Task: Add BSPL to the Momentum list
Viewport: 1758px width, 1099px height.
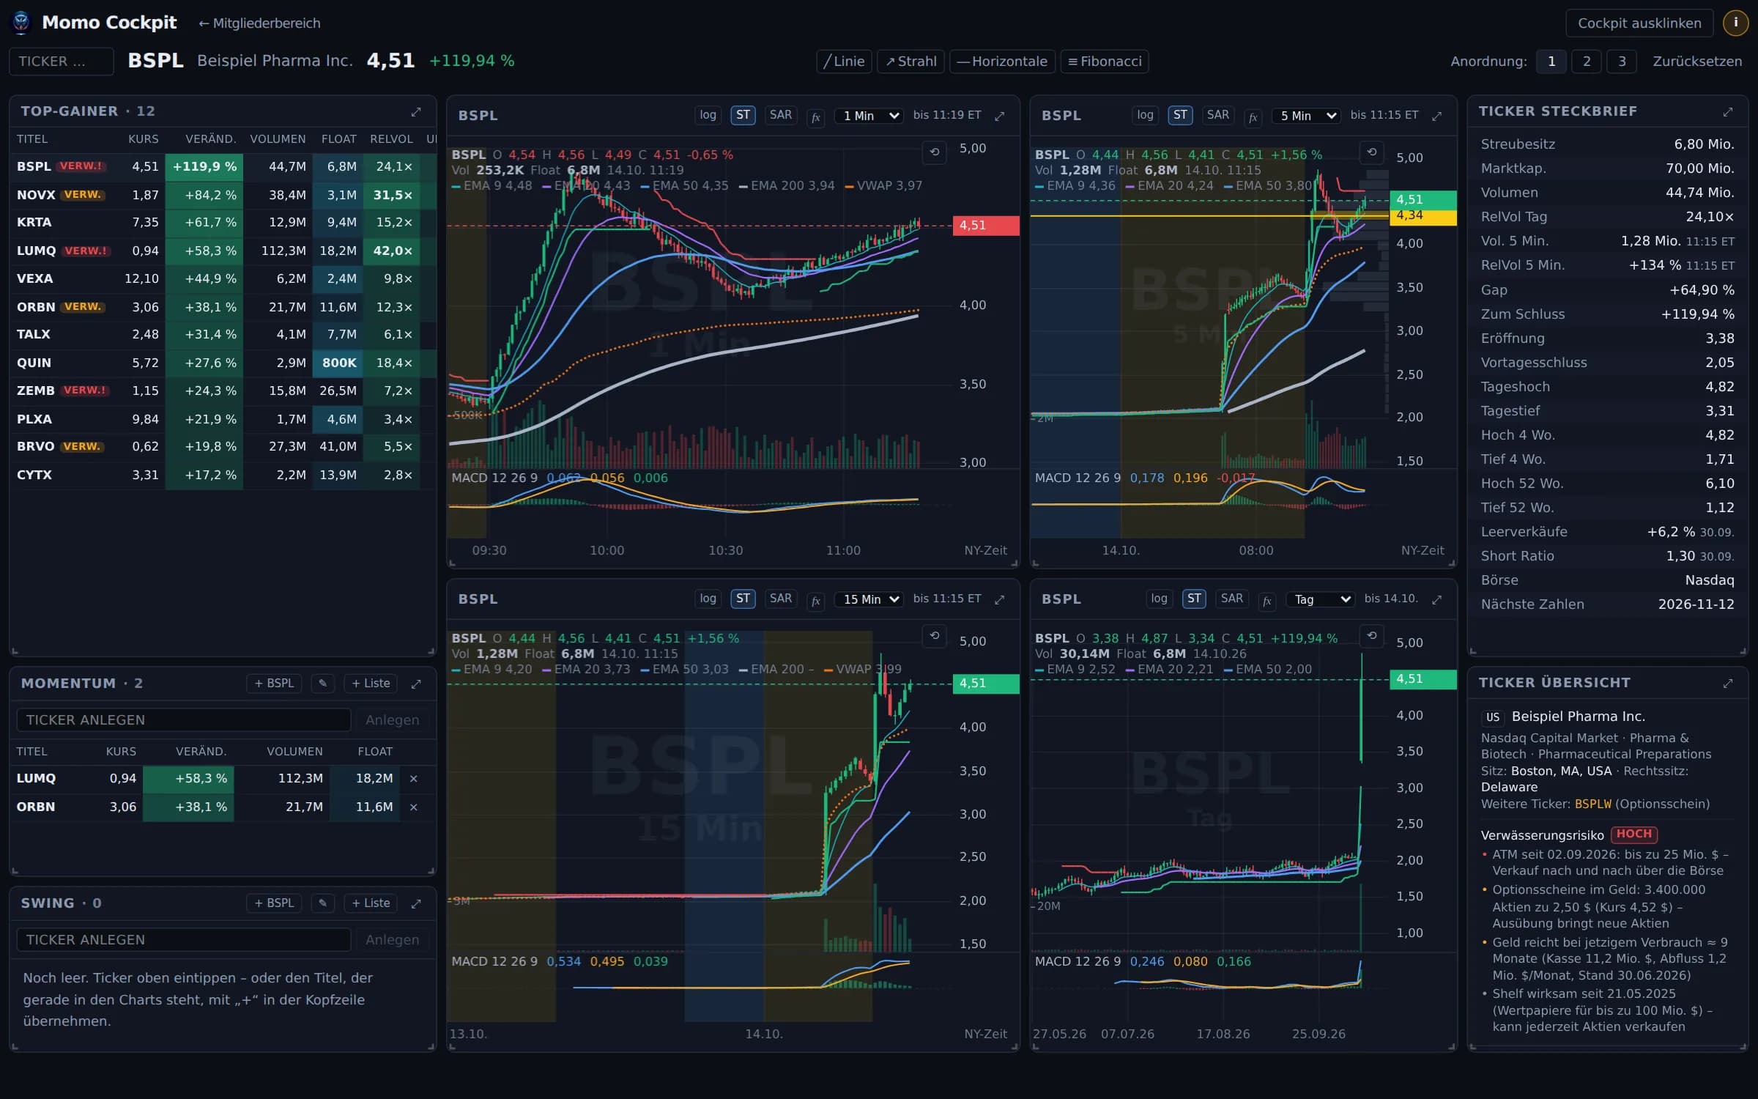Action: (274, 684)
